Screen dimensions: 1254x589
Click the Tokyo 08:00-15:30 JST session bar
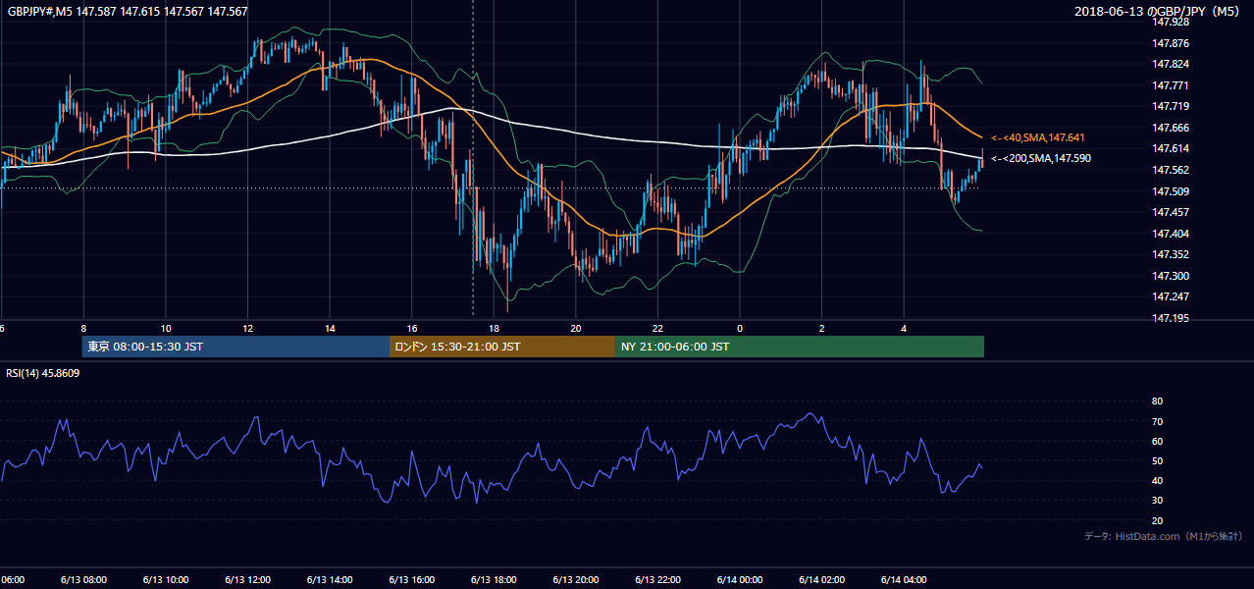(x=235, y=347)
